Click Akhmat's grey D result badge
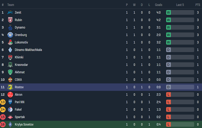Viewport: 202px width, 128px height. (168, 72)
